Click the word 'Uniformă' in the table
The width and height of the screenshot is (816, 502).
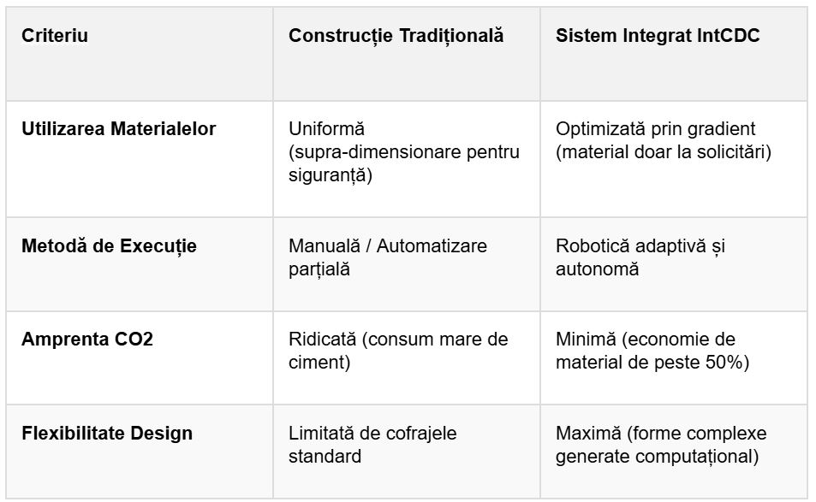coord(326,129)
